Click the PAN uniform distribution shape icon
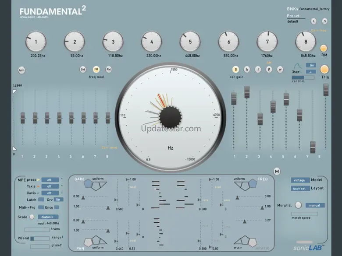This screenshot has height=256, width=342. [x=95, y=241]
